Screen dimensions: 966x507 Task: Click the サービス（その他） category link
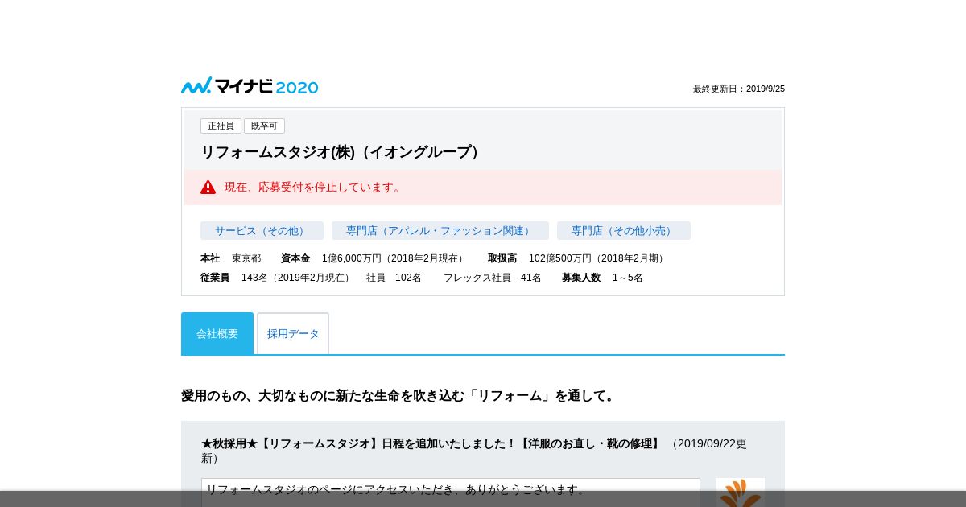point(262,231)
